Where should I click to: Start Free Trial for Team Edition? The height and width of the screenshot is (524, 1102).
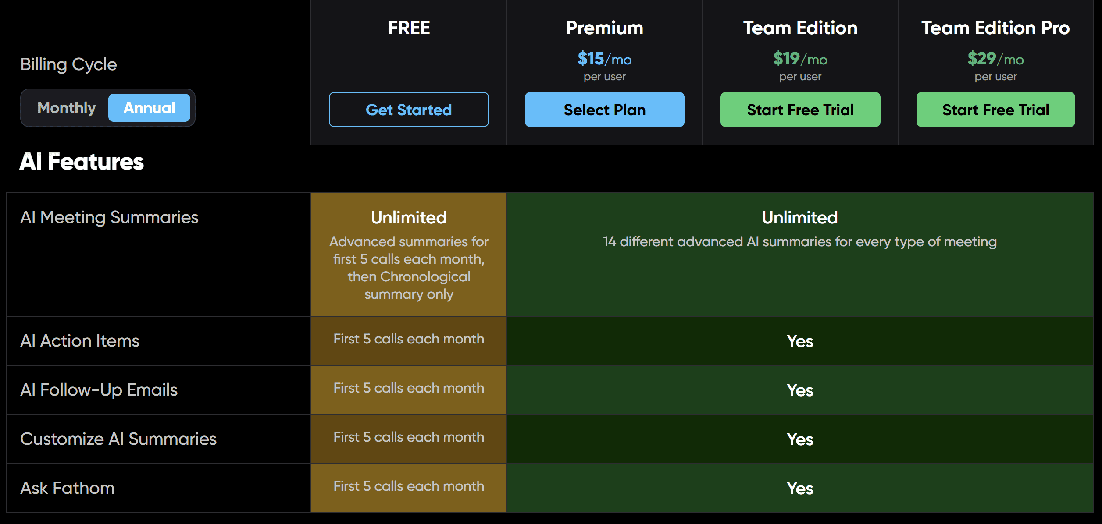coord(800,110)
